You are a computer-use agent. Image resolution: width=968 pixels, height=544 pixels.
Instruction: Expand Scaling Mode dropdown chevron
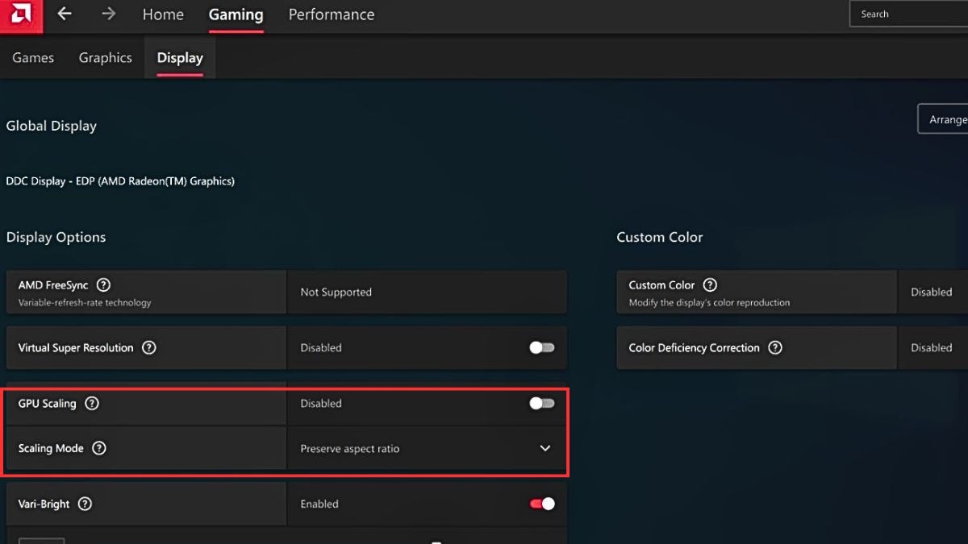tap(545, 448)
